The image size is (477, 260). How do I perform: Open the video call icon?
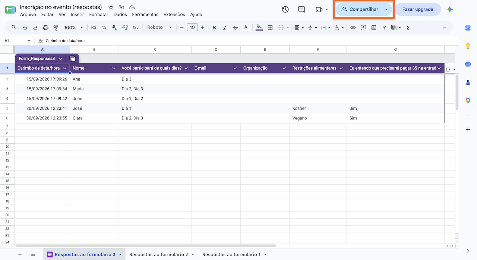pyautogui.click(x=319, y=9)
